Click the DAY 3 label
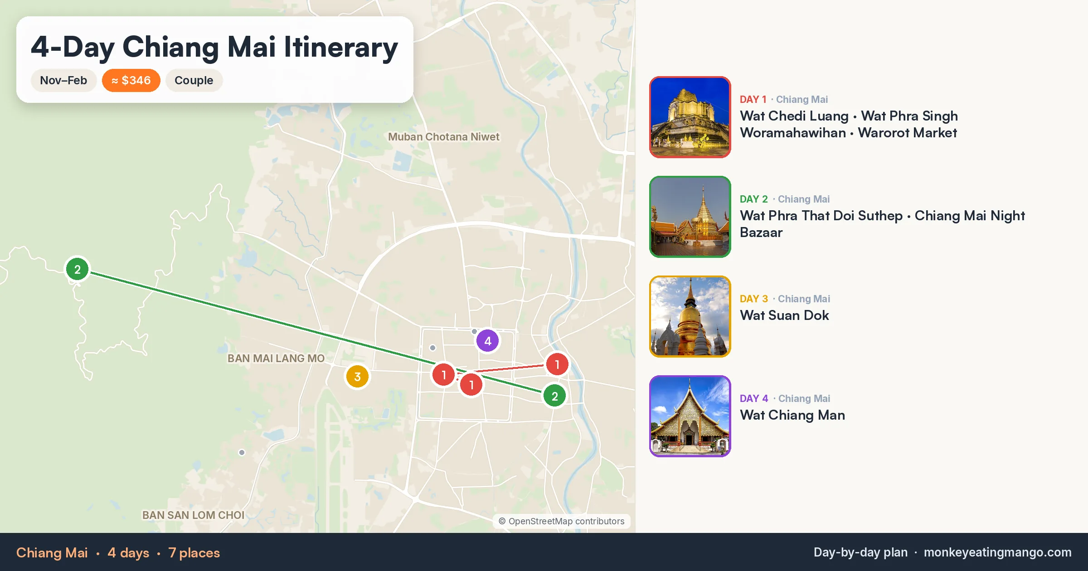This screenshot has height=571, width=1088. [x=753, y=299]
